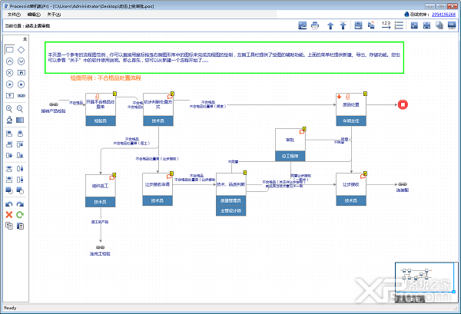Viewport: 461px width, 314px height.
Task: Redo the last action in left toolbar
Action: [20, 204]
